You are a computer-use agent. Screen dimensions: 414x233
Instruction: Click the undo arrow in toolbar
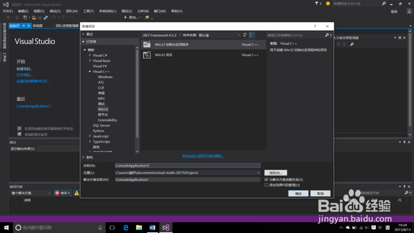[x=53, y=17]
